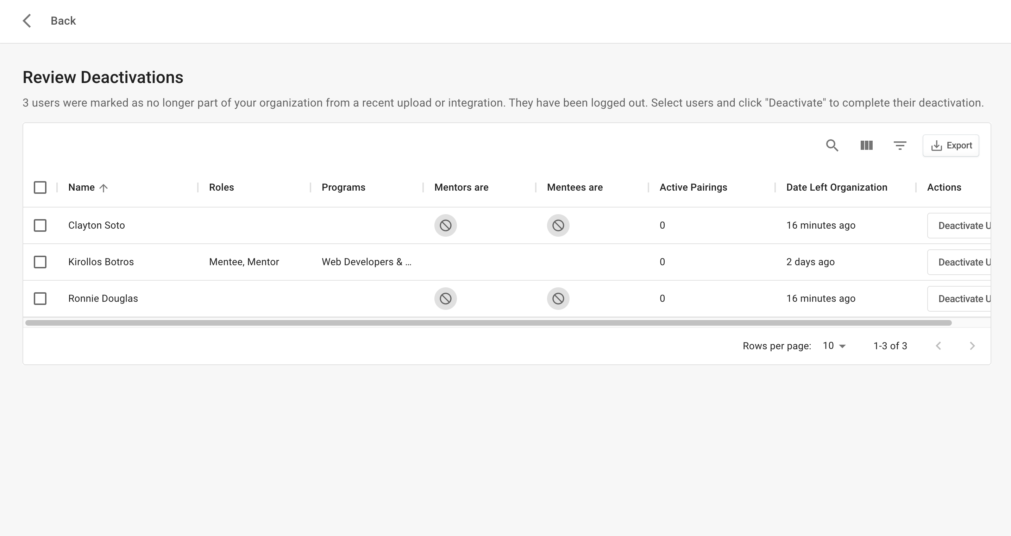
Task: Click the back arrow icon
Action: coord(27,21)
